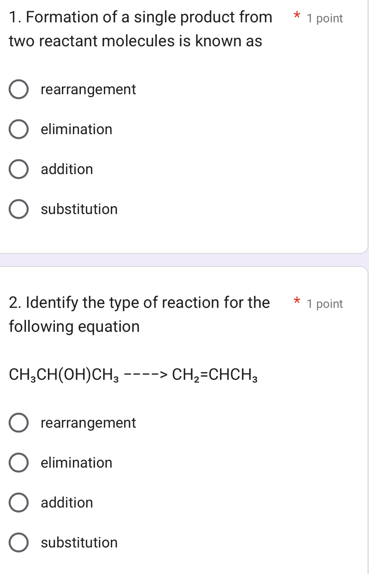Click the 'substitution' label text in question 2

tap(79, 543)
